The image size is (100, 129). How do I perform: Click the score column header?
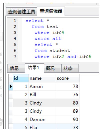click(x=68, y=78)
